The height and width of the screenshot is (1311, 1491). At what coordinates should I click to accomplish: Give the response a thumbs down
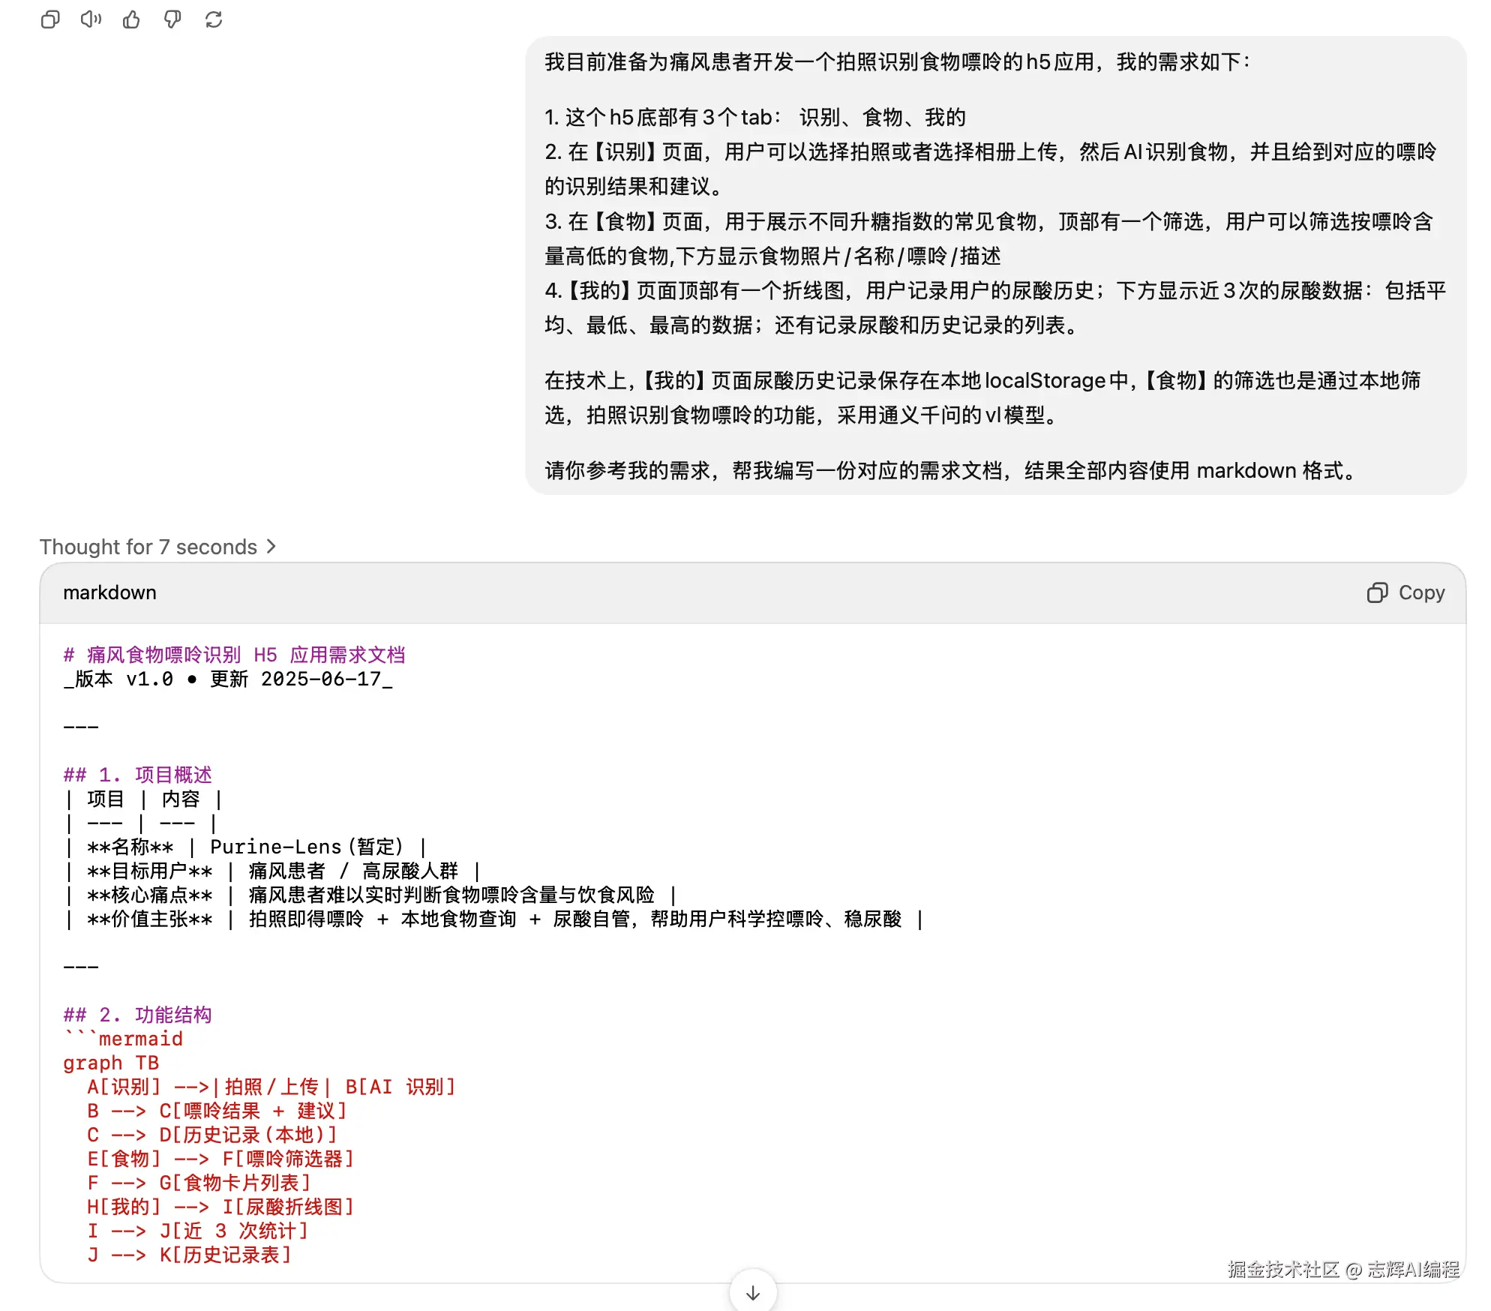(x=172, y=19)
